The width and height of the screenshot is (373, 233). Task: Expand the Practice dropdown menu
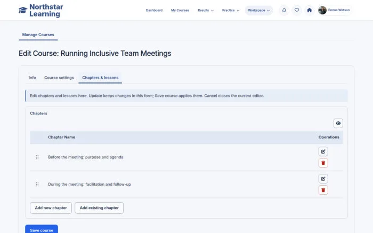(231, 11)
